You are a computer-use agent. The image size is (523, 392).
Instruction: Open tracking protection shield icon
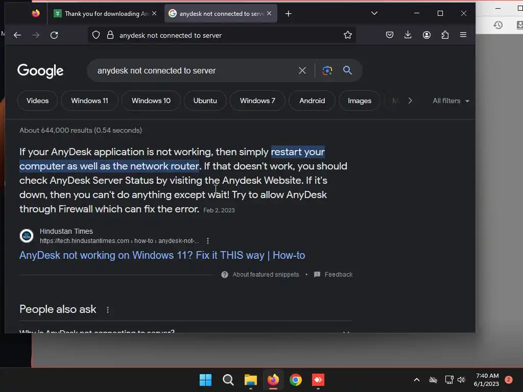(x=96, y=35)
